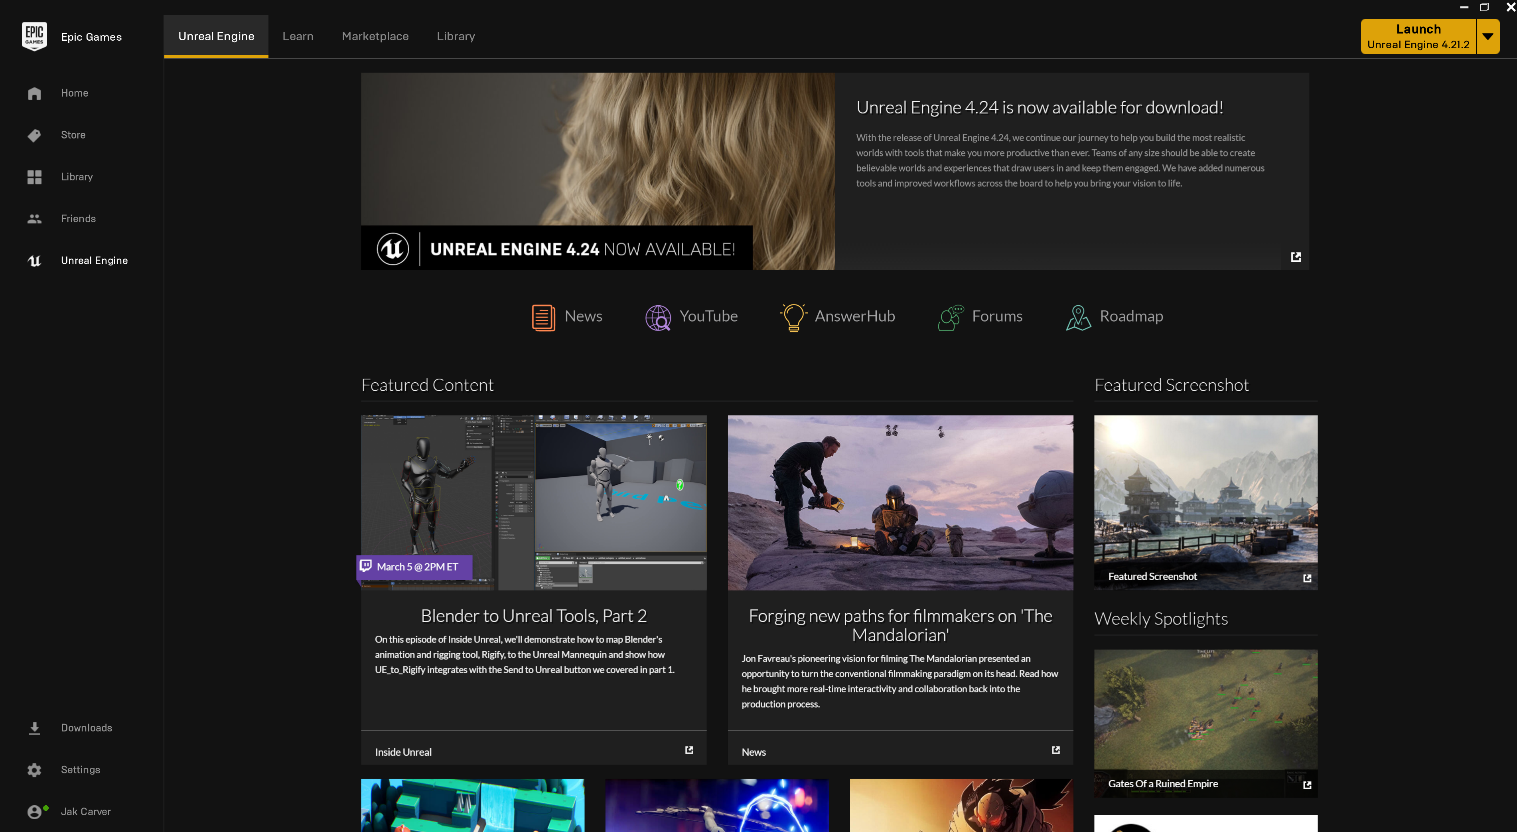The height and width of the screenshot is (832, 1517).
Task: Expand the engine version dropdown arrow
Action: [1487, 37]
